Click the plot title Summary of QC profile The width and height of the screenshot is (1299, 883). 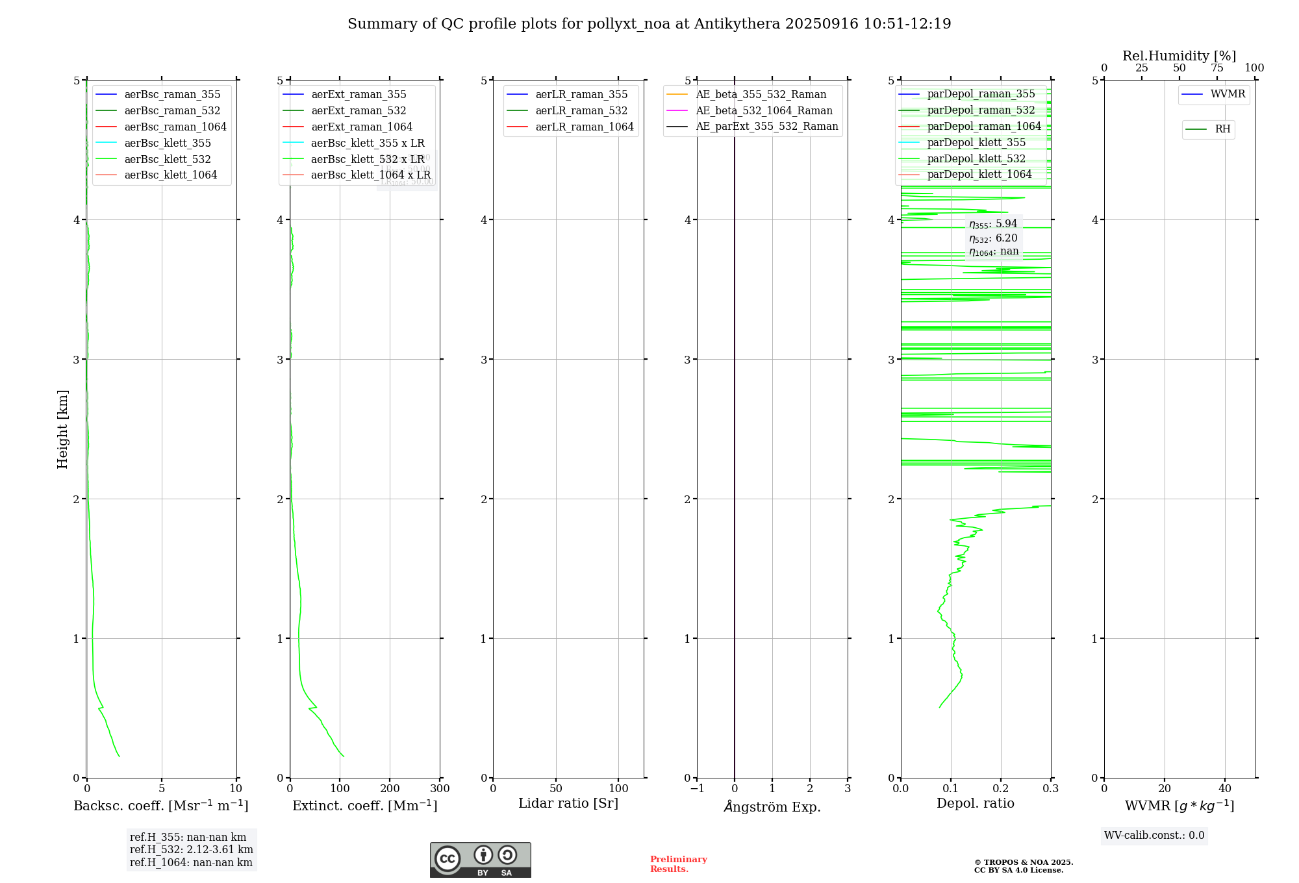tap(649, 24)
